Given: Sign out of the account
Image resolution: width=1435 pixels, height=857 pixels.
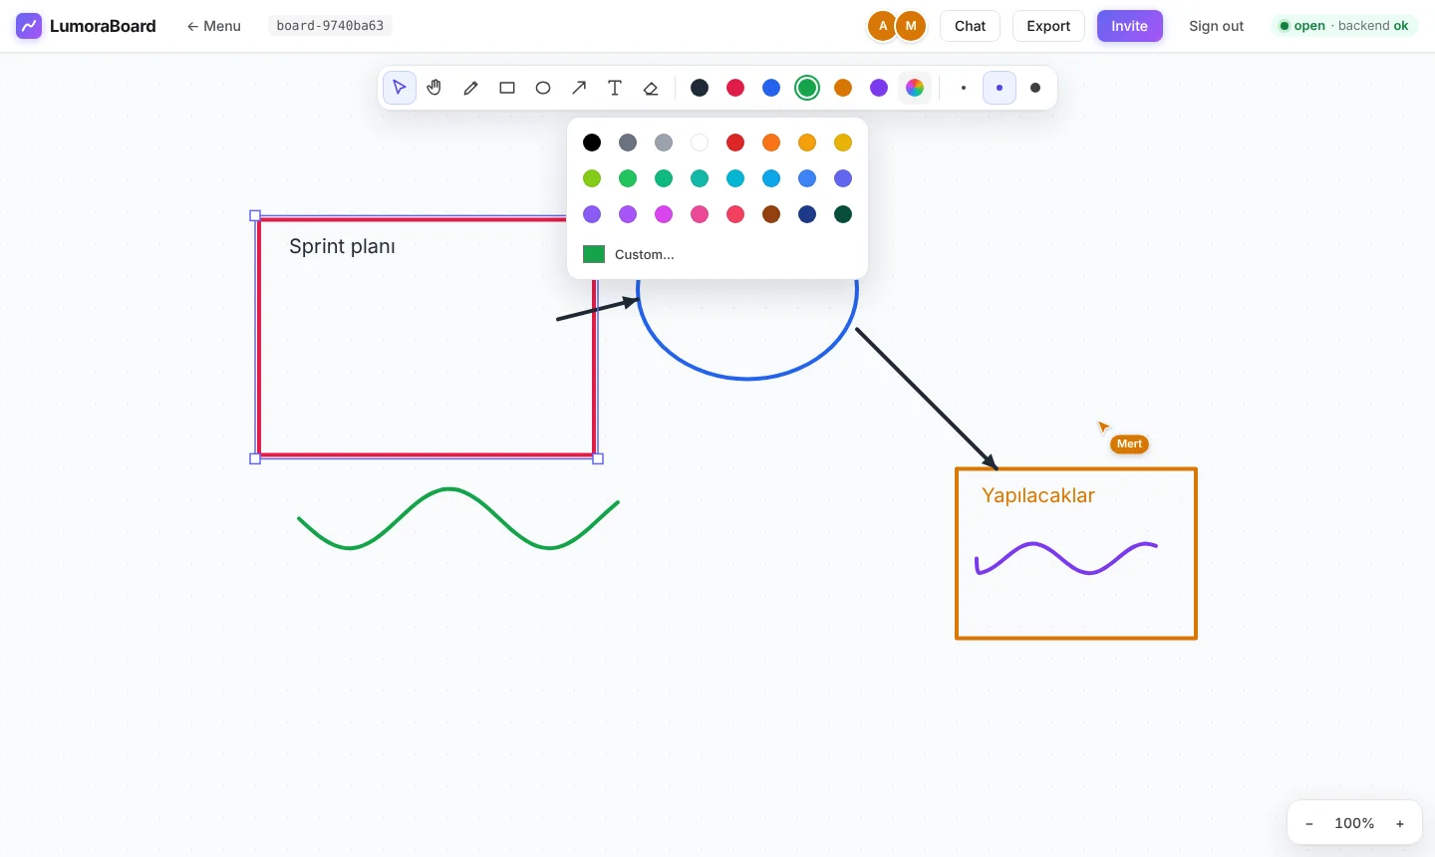Looking at the screenshot, I should [1216, 26].
